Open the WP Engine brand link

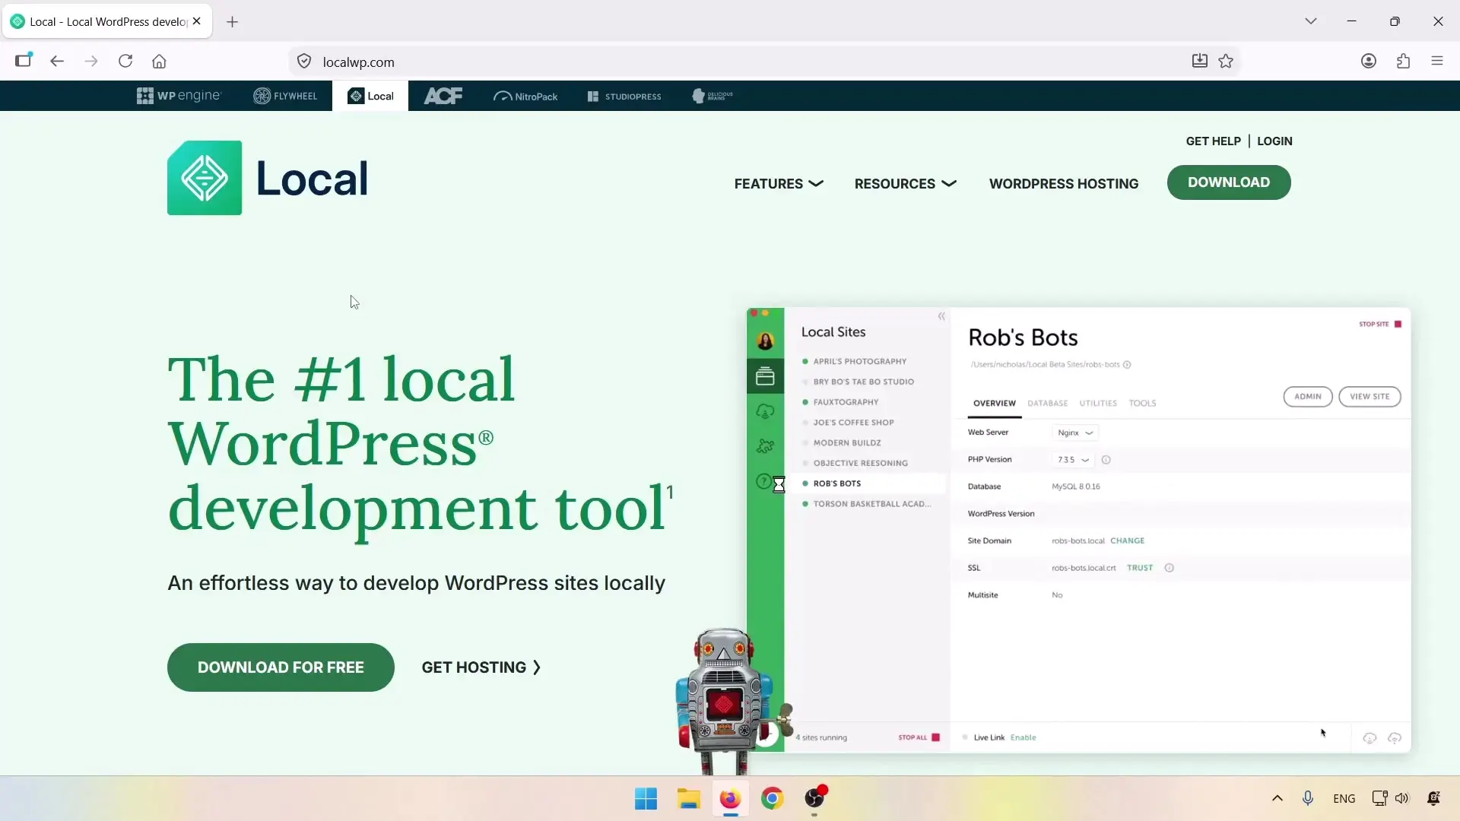point(179,96)
